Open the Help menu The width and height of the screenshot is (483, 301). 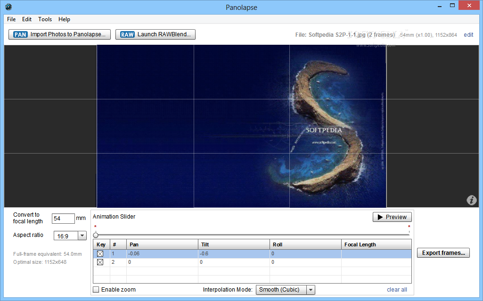click(64, 19)
